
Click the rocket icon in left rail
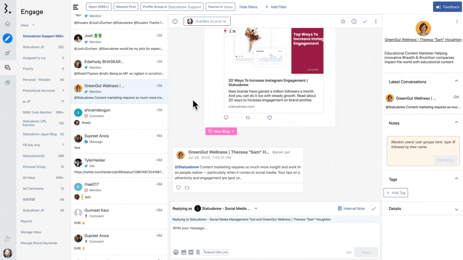[8, 53]
